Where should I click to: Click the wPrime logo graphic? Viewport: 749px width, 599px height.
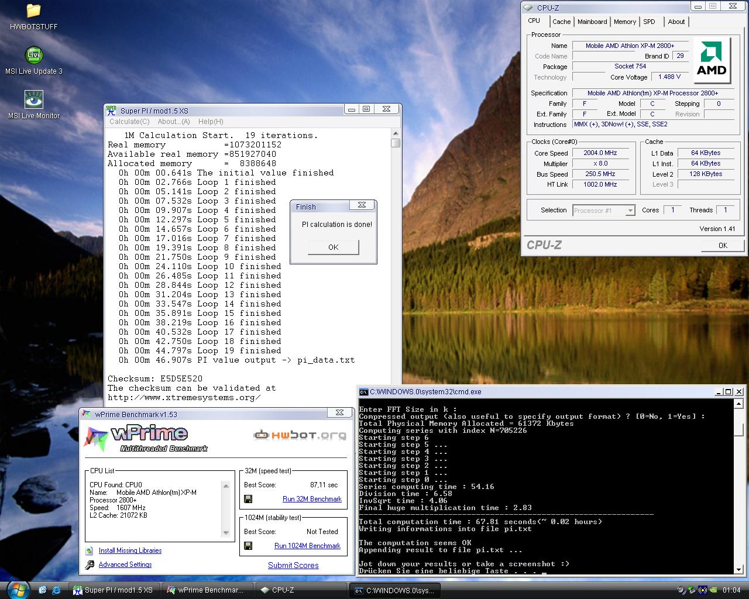tap(146, 439)
